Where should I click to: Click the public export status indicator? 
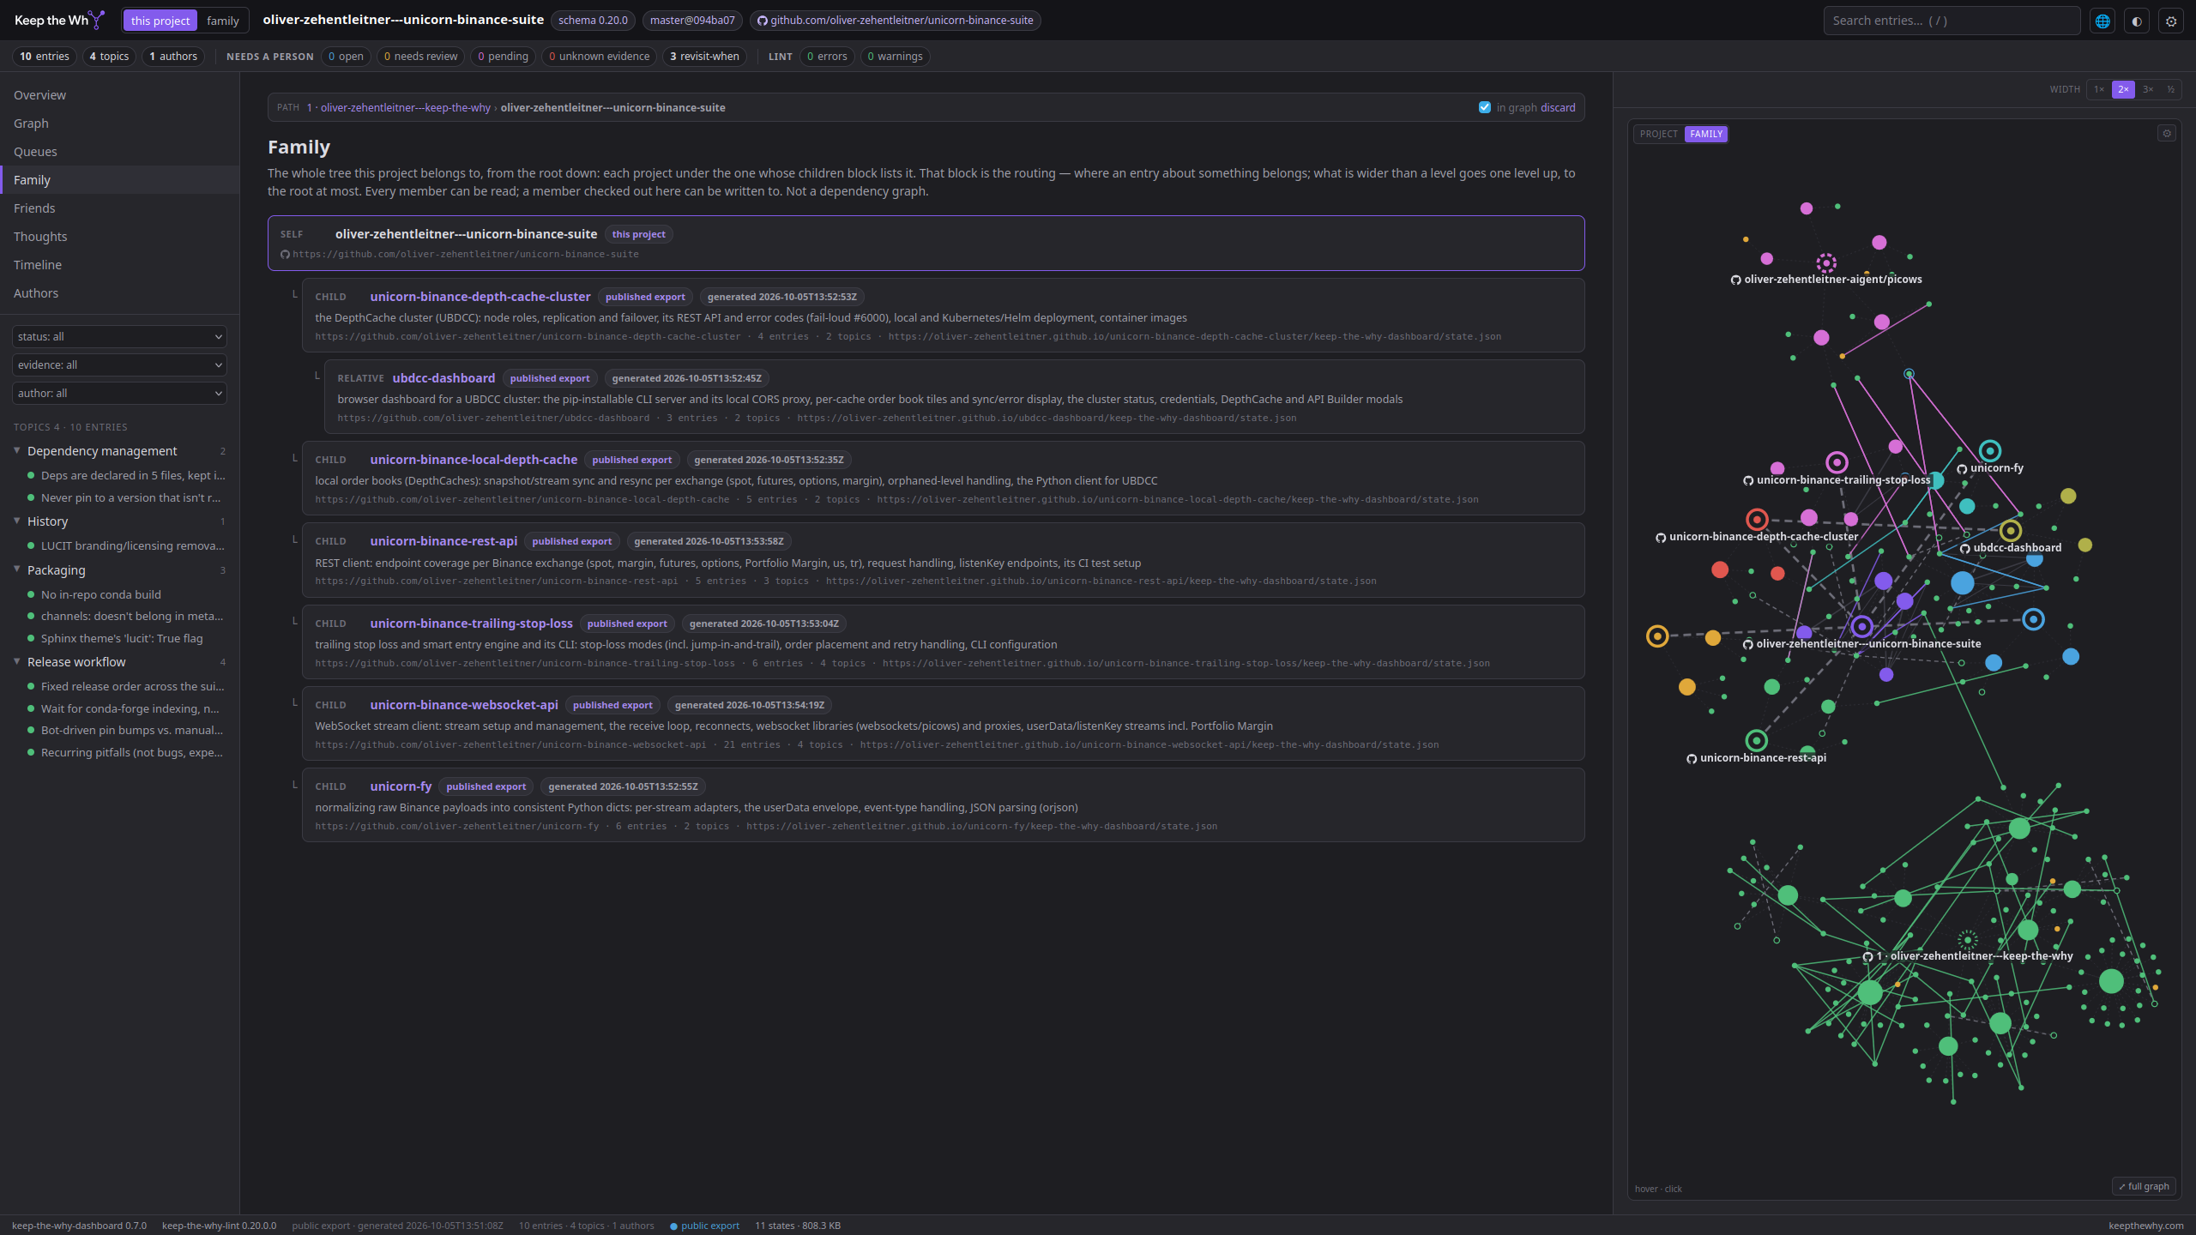(704, 1226)
